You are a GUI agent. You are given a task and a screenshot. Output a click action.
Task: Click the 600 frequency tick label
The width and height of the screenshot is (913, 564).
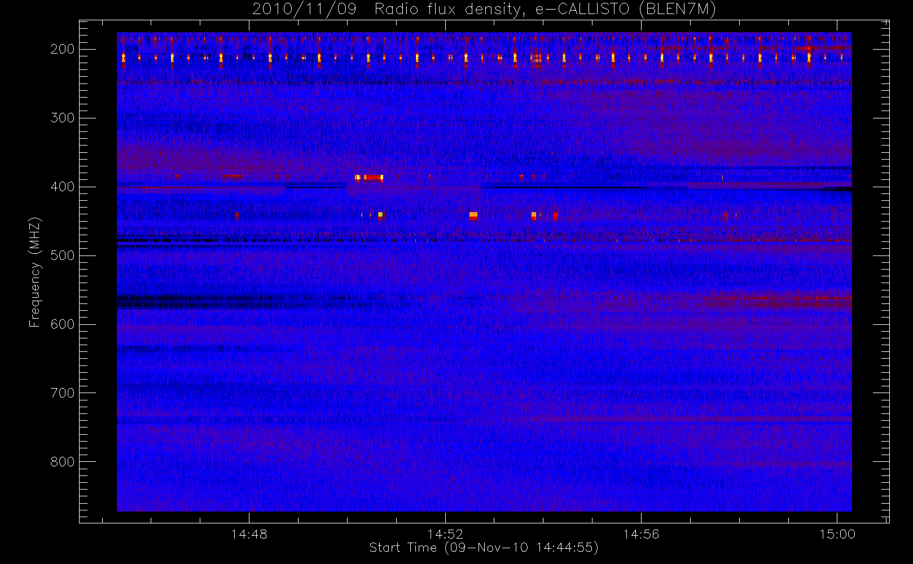[63, 324]
